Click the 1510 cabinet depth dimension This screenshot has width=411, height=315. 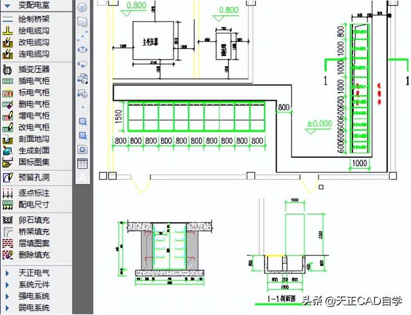pos(119,117)
